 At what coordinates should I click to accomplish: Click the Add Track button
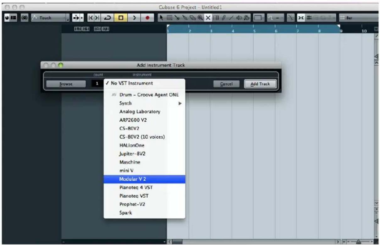(260, 84)
